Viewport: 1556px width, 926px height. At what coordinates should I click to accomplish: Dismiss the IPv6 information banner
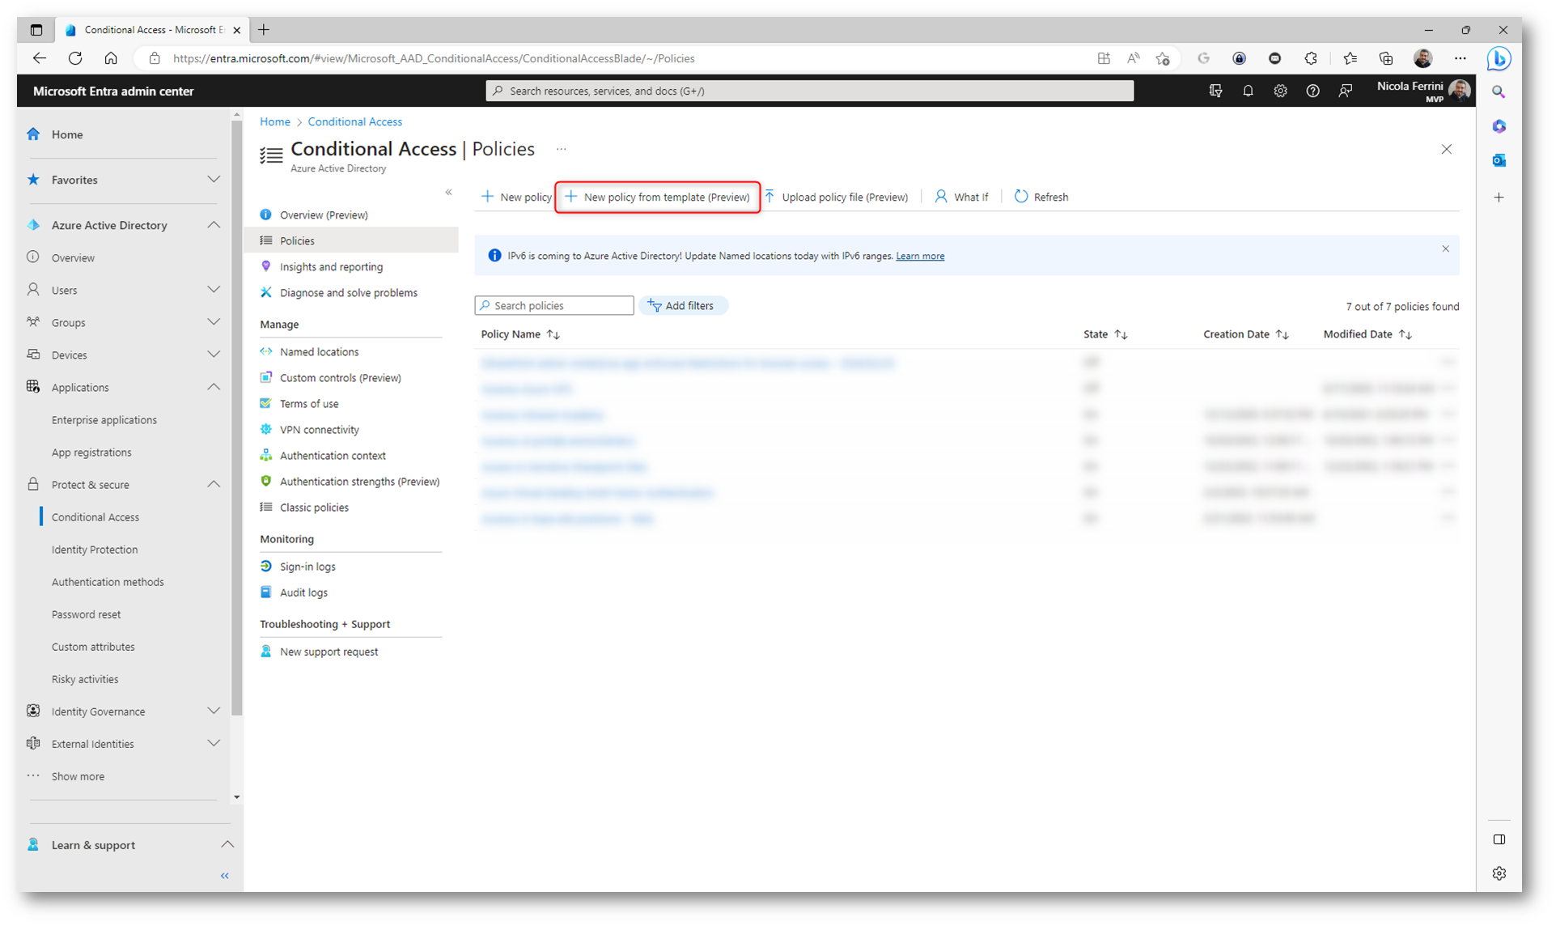tap(1445, 248)
